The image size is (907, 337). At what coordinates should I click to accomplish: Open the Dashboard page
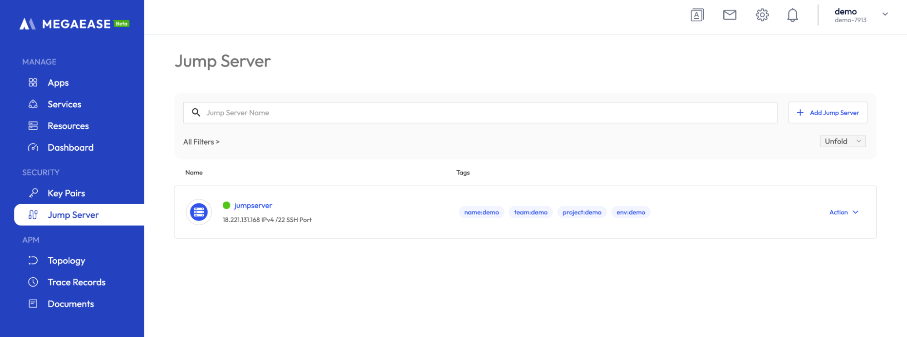[70, 148]
